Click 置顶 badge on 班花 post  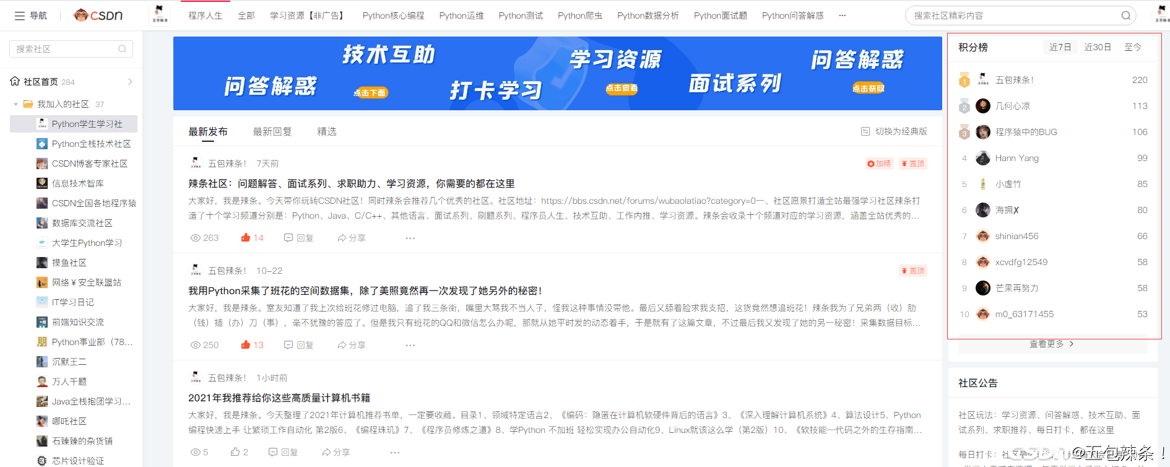pyautogui.click(x=913, y=271)
